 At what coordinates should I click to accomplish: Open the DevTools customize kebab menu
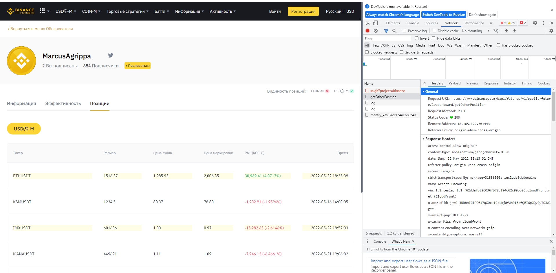coord(543,23)
